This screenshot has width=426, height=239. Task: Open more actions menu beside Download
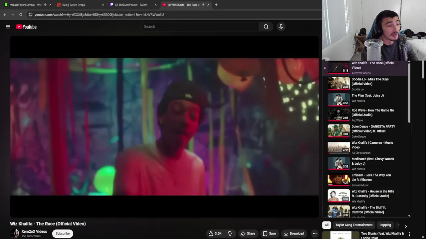tap(315, 233)
